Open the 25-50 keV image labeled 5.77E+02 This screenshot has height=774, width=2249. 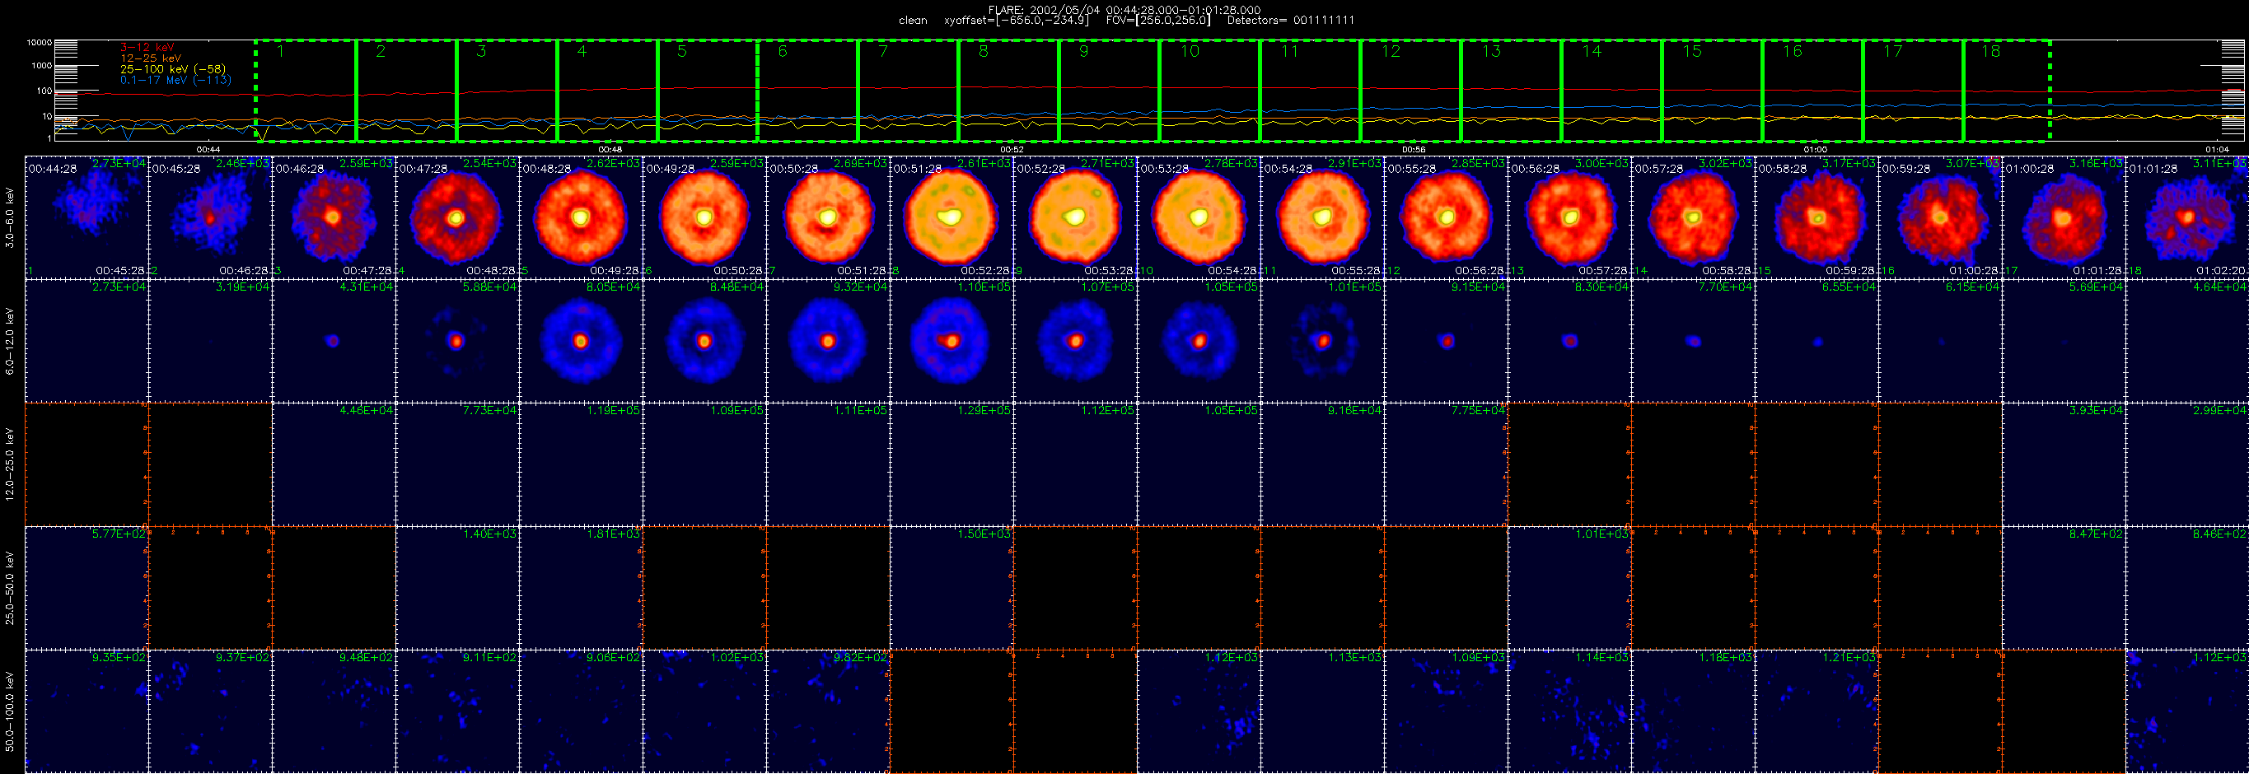tap(86, 588)
